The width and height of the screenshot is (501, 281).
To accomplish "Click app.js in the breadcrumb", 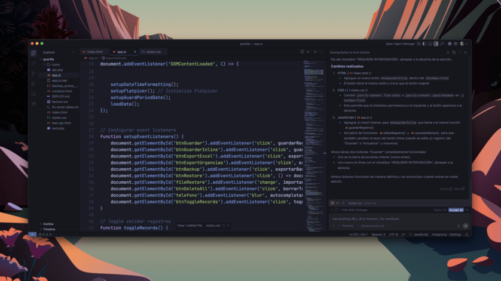I will point(91,58).
